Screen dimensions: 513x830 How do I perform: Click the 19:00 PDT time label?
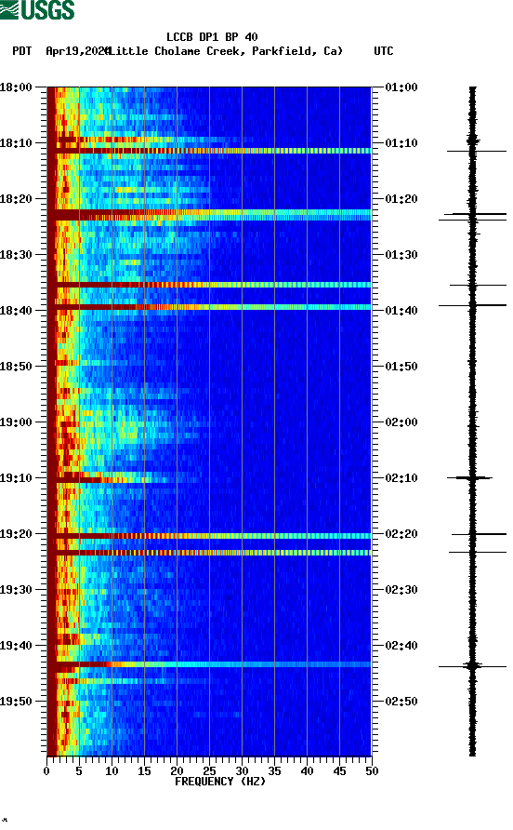pyautogui.click(x=16, y=422)
